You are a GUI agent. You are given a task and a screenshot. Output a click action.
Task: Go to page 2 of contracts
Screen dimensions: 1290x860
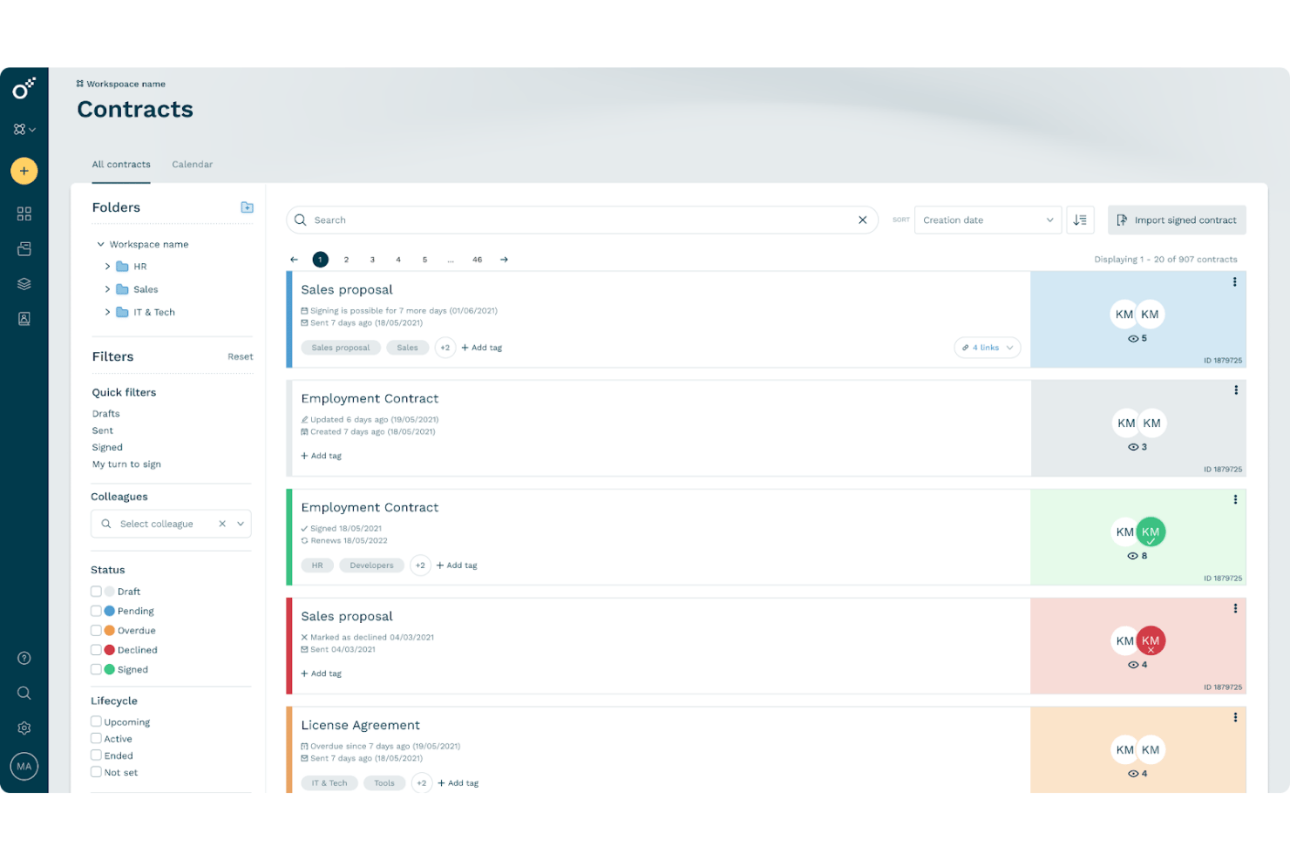(346, 260)
